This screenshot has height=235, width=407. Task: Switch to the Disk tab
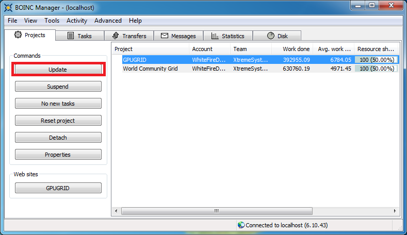277,36
